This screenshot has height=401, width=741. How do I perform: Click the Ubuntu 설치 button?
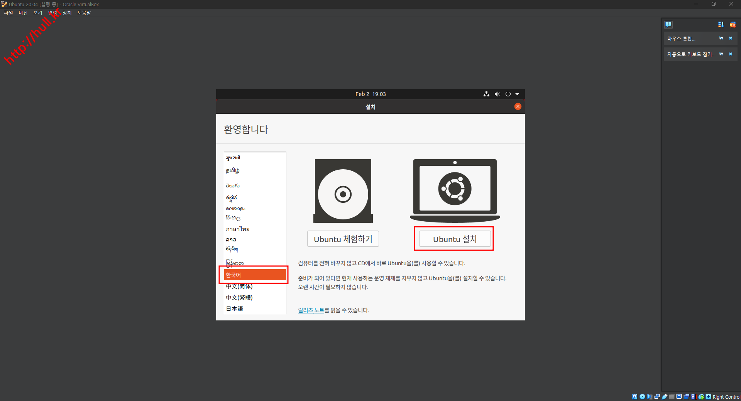point(455,239)
